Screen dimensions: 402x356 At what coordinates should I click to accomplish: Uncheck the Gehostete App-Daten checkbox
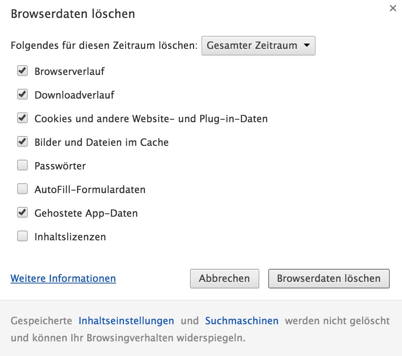22,213
